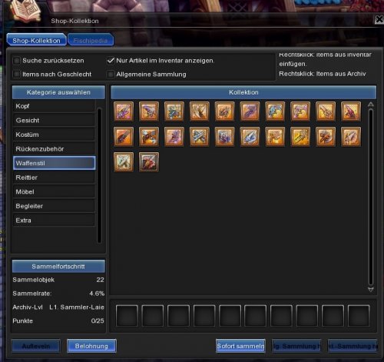Click the Kollektion vertical scrollbar track
Image resolution: width=384 pixels, height=362 pixels.
coord(371,197)
